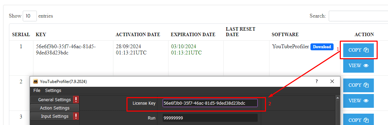Viewport: 388px width, 125px height.
Task: Click the warning icon next to Input Settings
Action: [76, 116]
